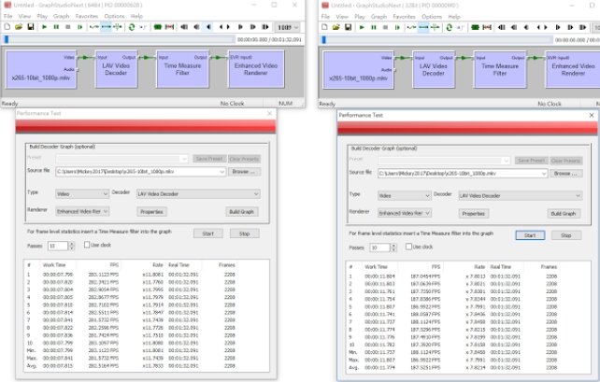600x382 pixels.
Task: Click red-green remove connections icon in 32Bit toolbar
Action: (487, 27)
